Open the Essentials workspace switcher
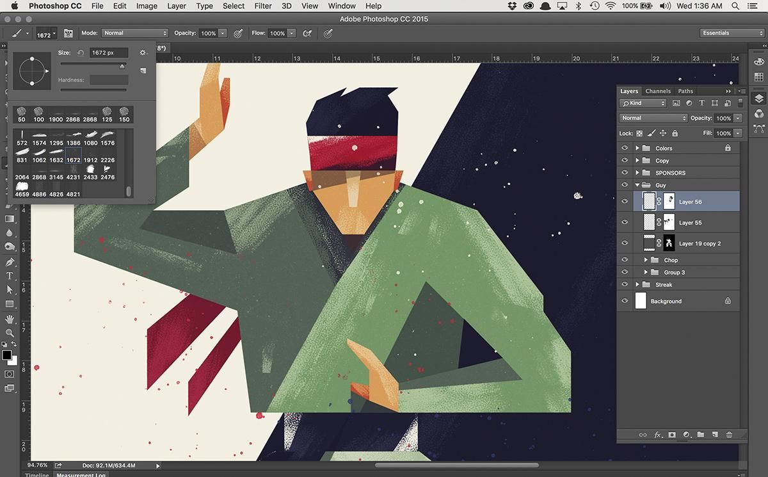 click(x=732, y=33)
